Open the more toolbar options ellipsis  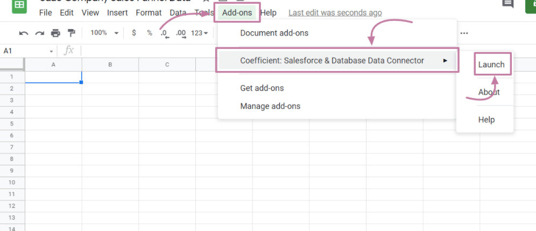(x=464, y=33)
